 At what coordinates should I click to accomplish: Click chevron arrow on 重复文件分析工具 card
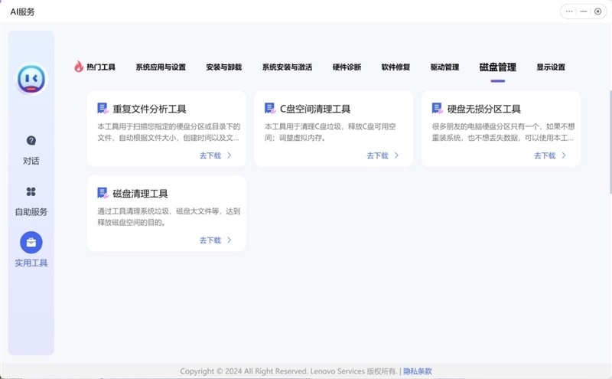tap(229, 155)
